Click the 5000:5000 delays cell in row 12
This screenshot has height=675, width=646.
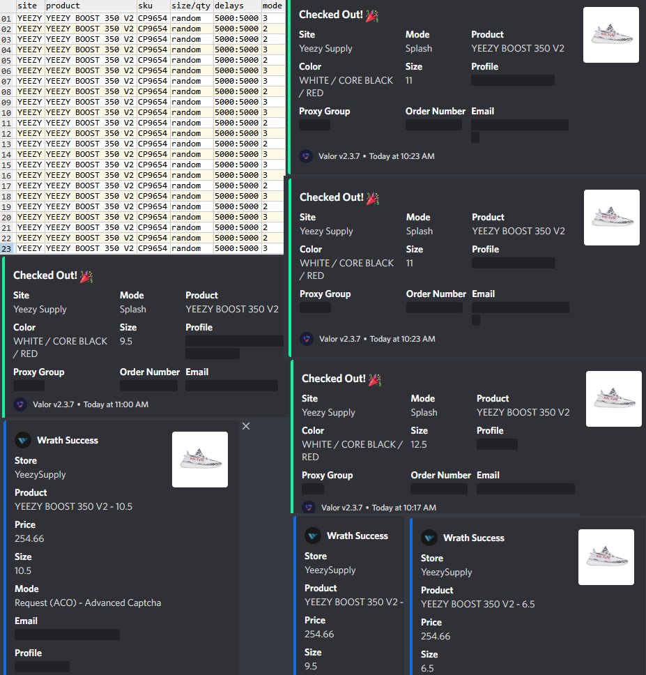point(236,133)
